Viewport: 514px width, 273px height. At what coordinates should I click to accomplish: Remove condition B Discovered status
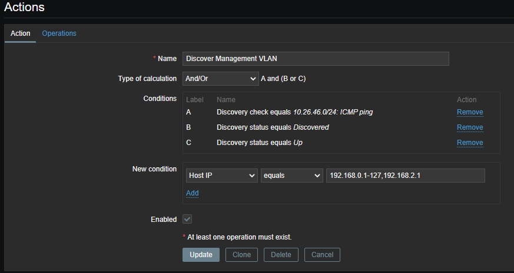(x=469, y=127)
